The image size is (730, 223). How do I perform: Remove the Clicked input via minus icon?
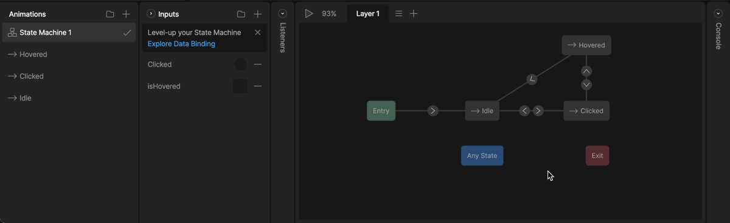[x=257, y=64]
